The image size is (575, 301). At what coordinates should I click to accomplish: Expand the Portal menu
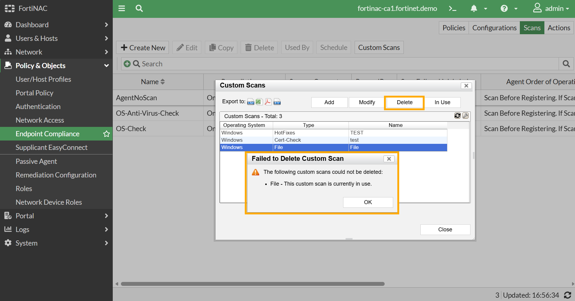pos(56,216)
